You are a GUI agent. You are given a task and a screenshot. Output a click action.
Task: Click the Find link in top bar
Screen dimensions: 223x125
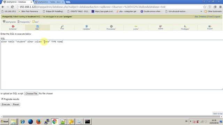(210, 17)
